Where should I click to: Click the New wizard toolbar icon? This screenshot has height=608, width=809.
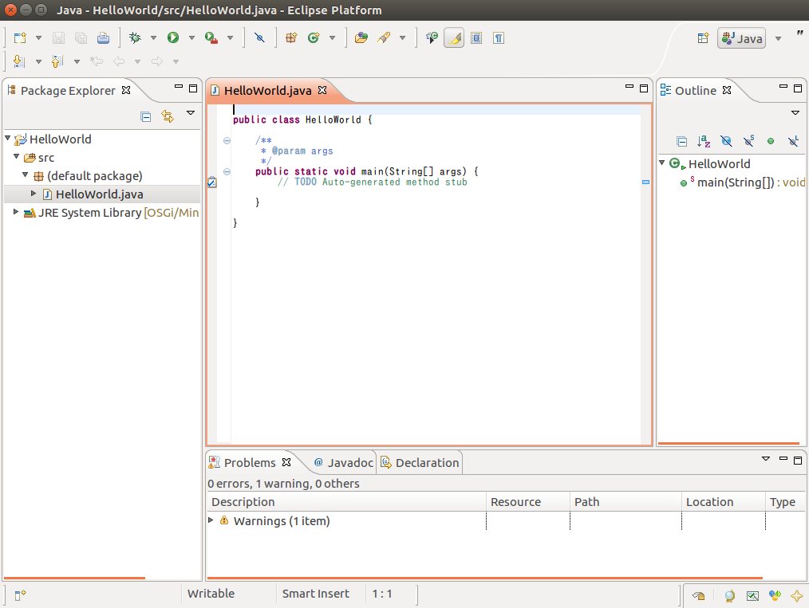(20, 37)
